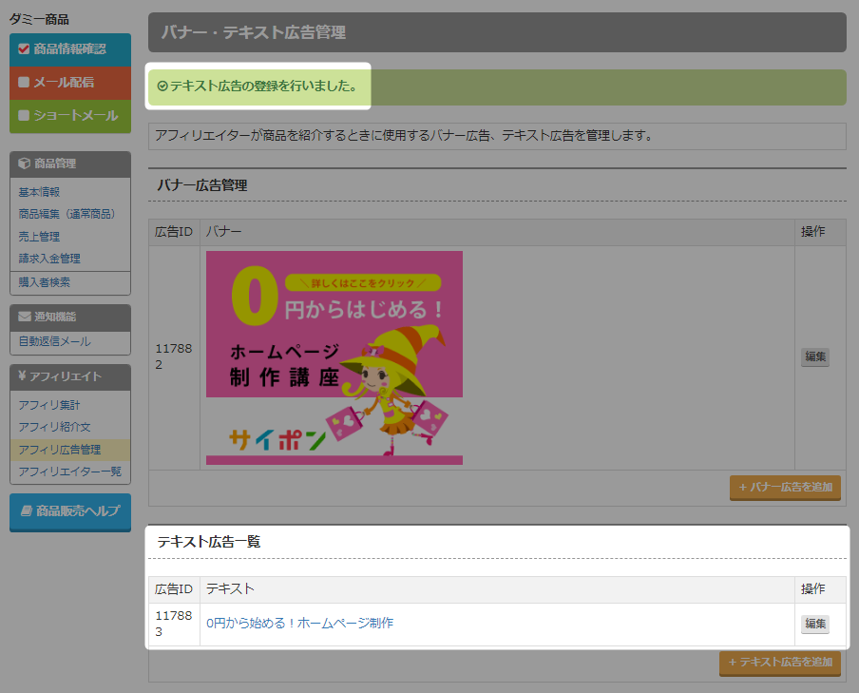Click the banner ad ID 117882 cell

pyautogui.click(x=174, y=356)
